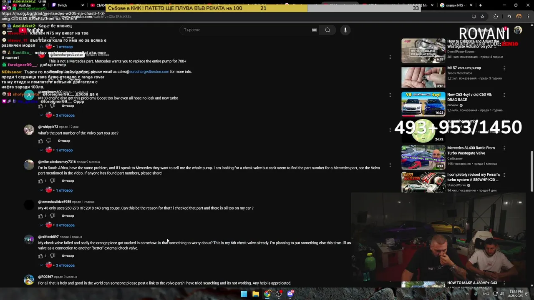Open a new browser tab
Image resolution: width=534 pixels, height=300 pixels.
click(481, 5)
